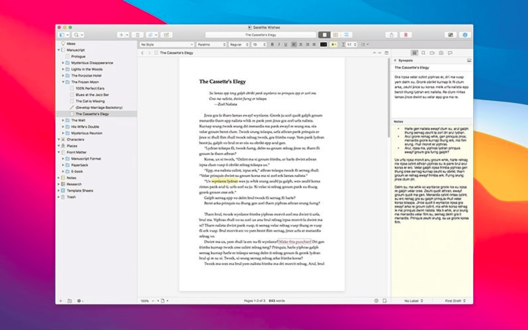Go forward in editor history
The width and height of the screenshot is (528, 330).
coord(149,53)
